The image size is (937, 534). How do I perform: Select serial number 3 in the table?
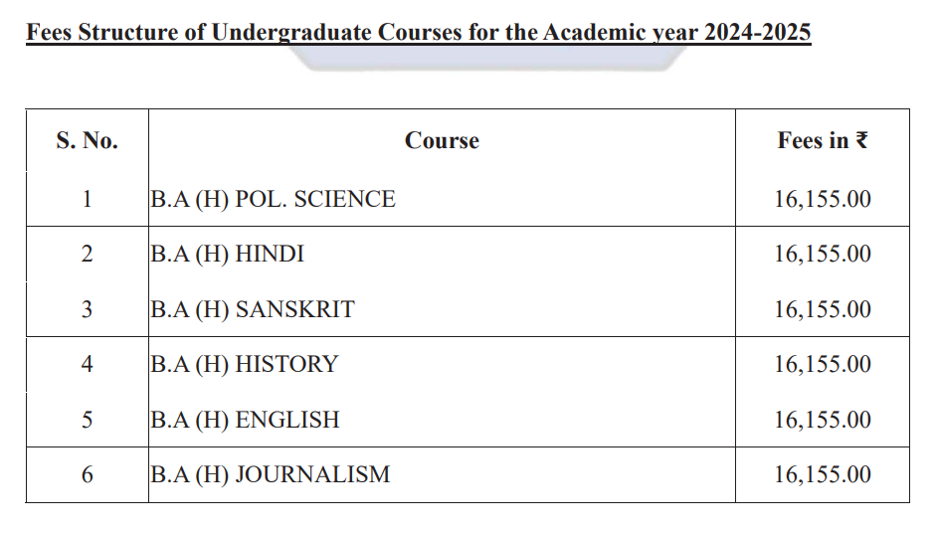[x=88, y=309]
